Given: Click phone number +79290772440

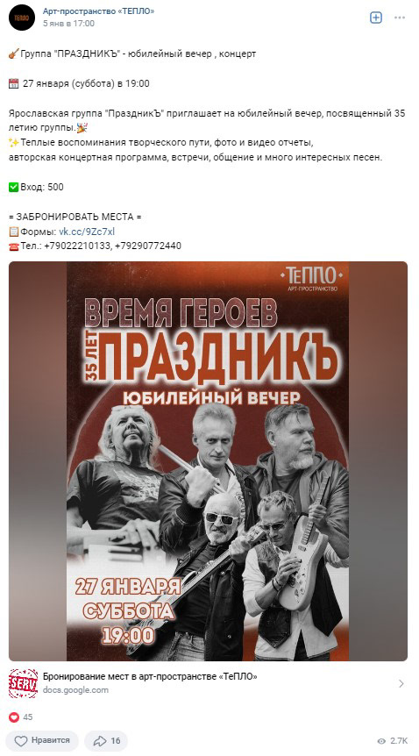Looking at the screenshot, I should [x=148, y=246].
